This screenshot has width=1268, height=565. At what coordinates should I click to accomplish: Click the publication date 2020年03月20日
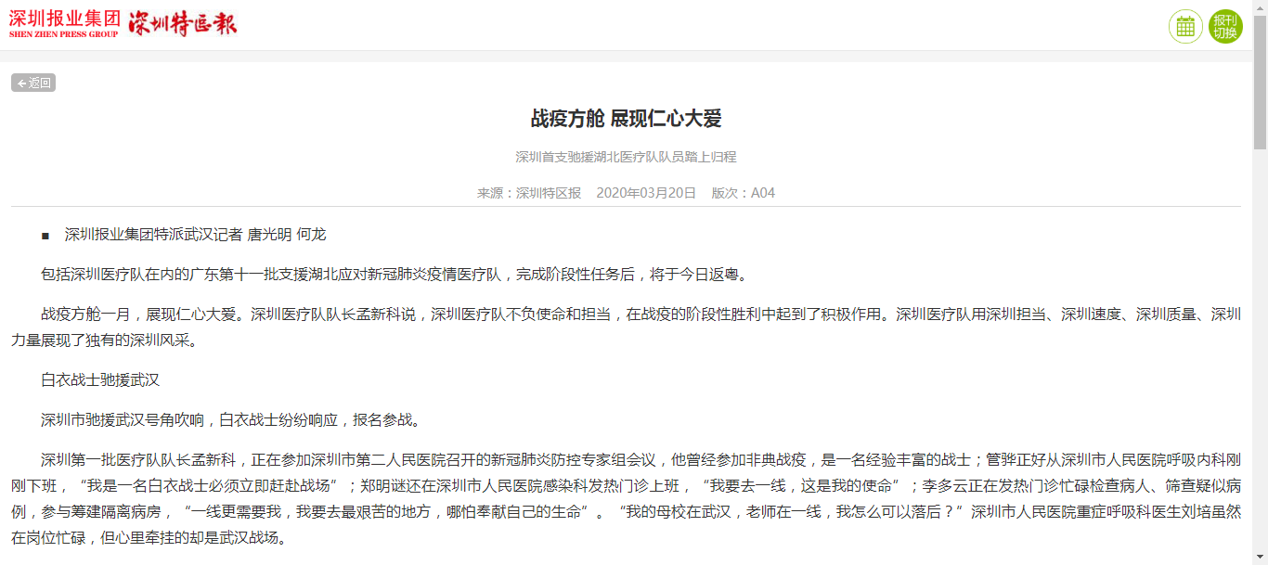pos(646,193)
